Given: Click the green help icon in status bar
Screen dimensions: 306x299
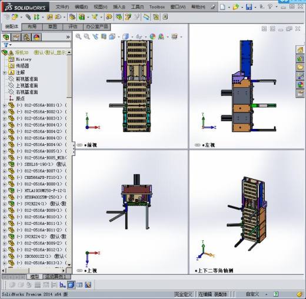Looking at the screenshot, I should pos(276,294).
